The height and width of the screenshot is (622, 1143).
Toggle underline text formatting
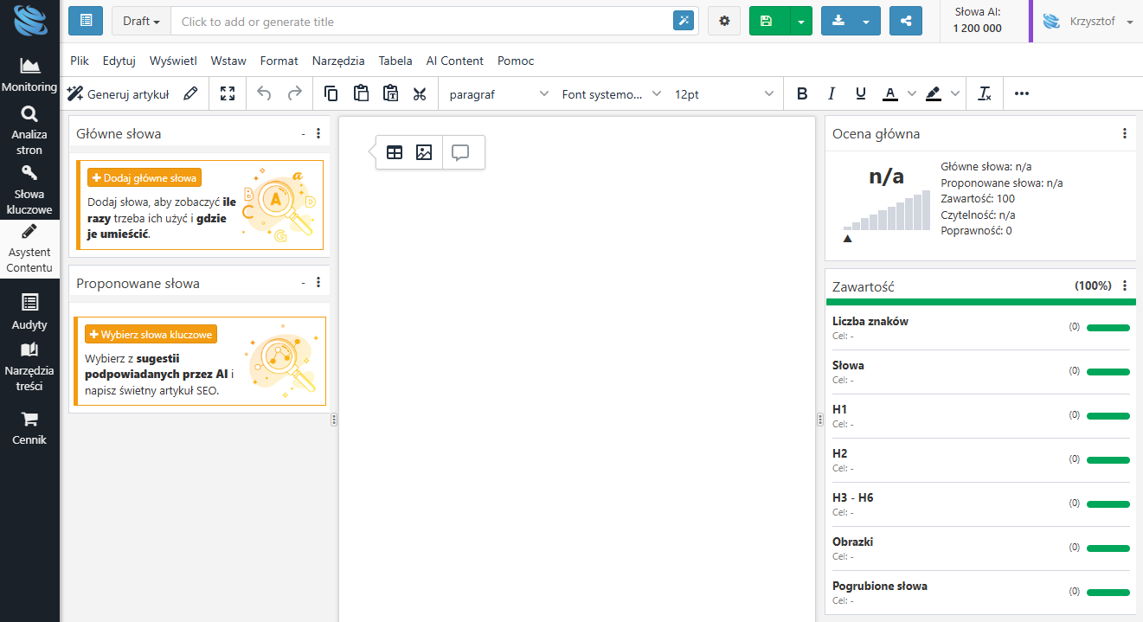pos(860,93)
